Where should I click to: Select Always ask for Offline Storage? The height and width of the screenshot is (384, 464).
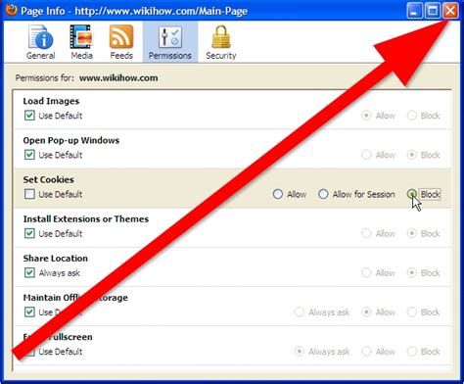[300, 312]
